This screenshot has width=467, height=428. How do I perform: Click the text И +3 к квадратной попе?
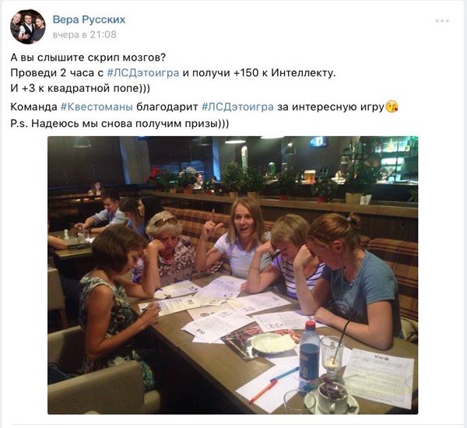(80, 89)
